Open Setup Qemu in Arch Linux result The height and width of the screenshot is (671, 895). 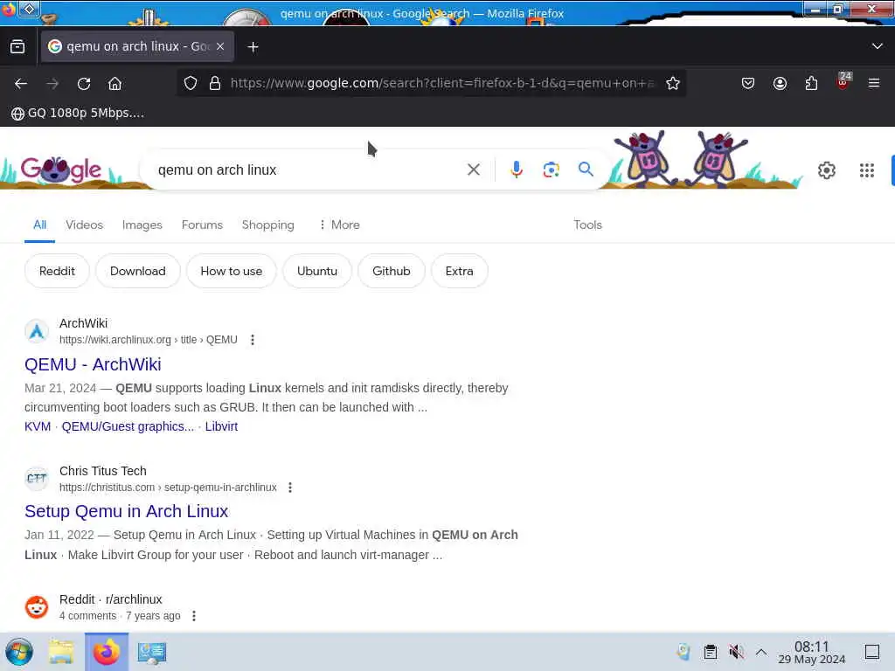126,511
